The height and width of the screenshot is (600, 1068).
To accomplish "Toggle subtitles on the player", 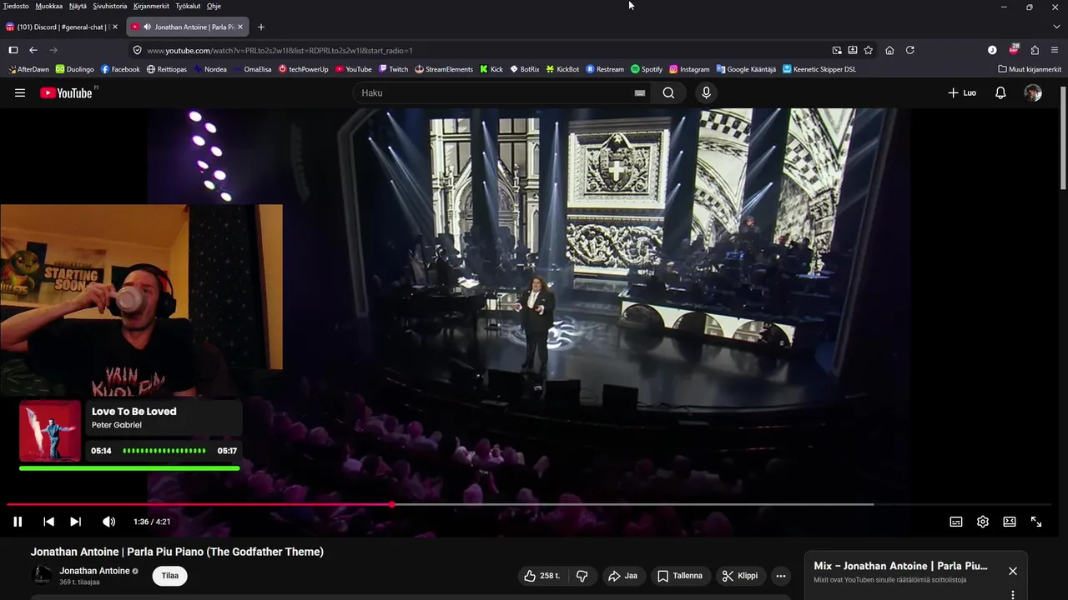I will [x=956, y=522].
